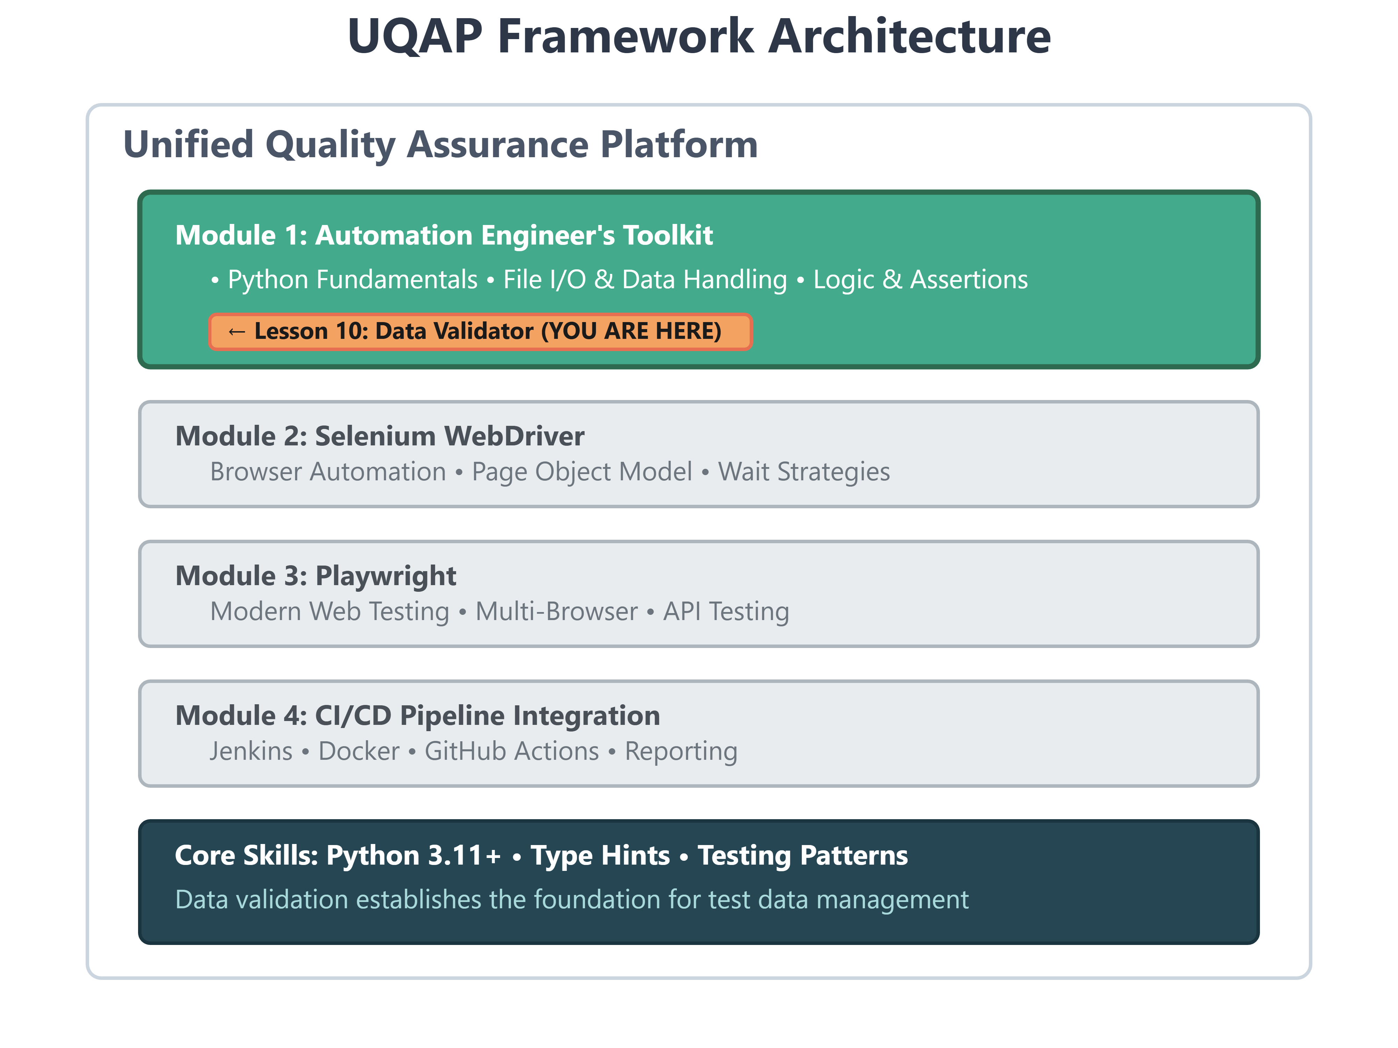Click 'Data validation establishes the foundation' sentence

(571, 900)
